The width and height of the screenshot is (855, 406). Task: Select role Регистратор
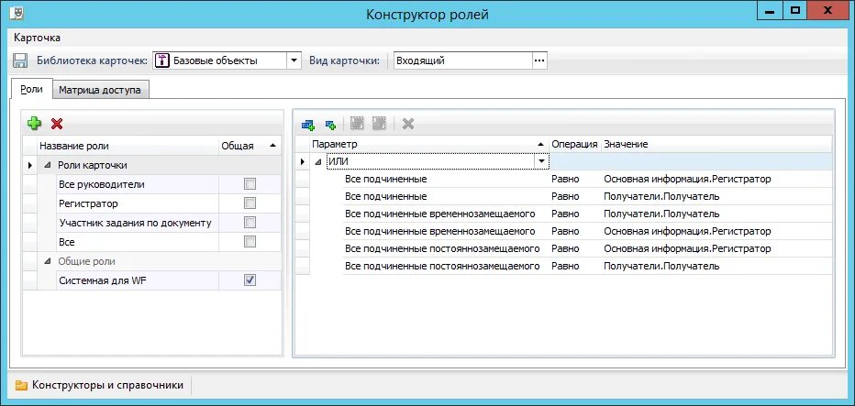[x=138, y=203]
